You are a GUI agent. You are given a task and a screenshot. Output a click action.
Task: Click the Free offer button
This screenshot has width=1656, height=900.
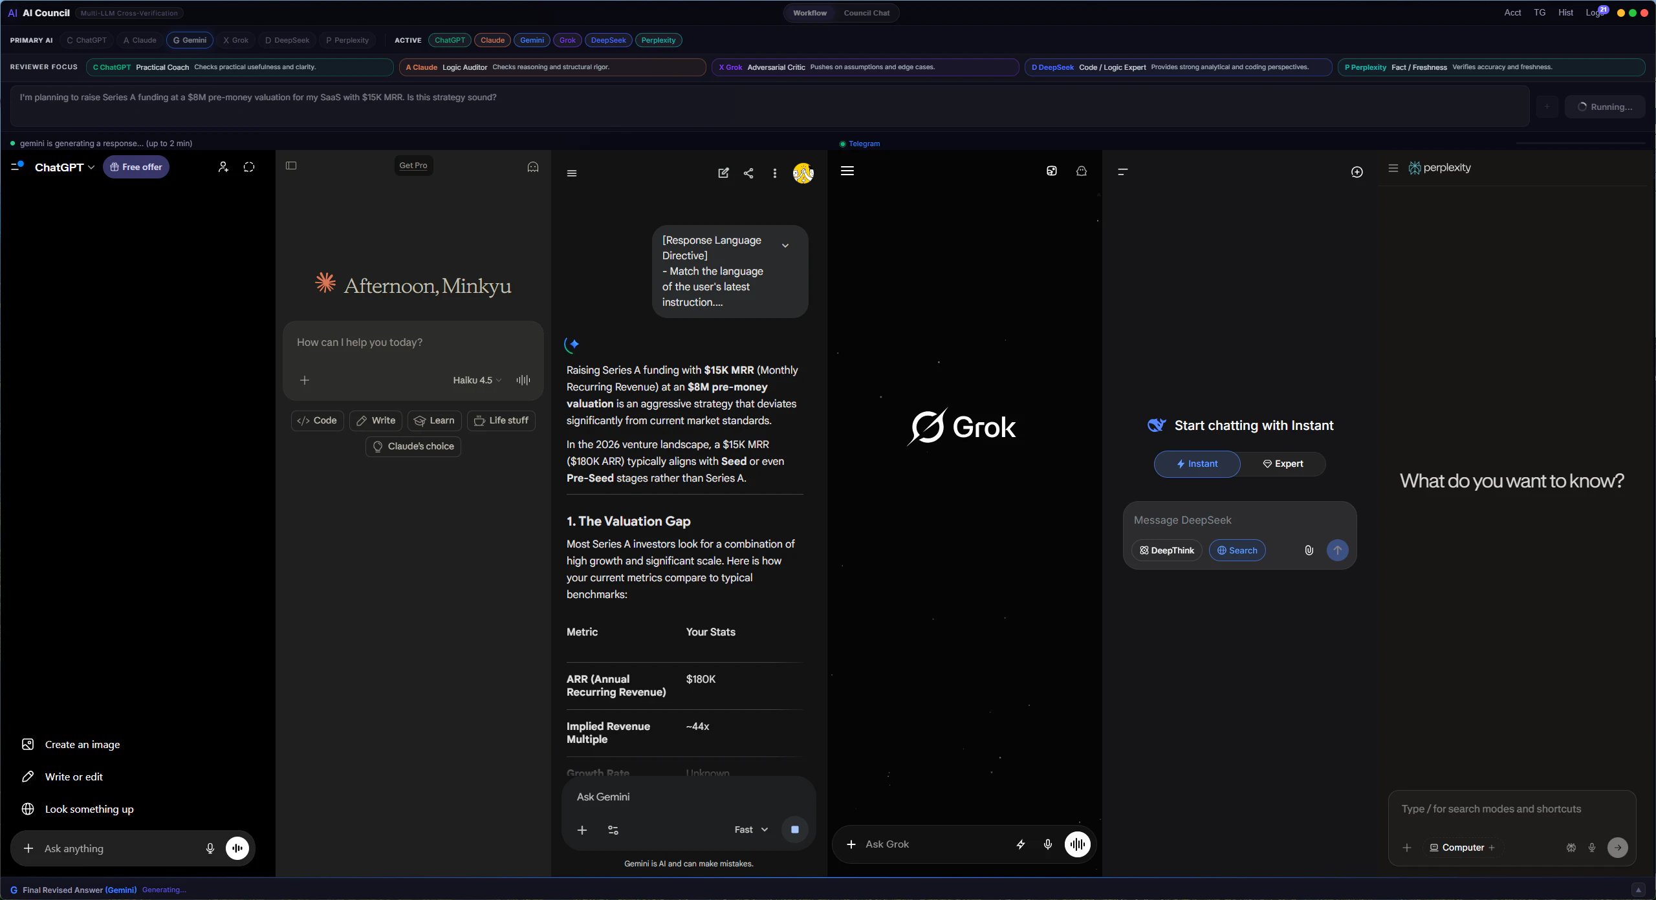point(136,167)
